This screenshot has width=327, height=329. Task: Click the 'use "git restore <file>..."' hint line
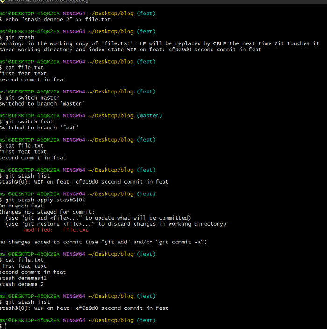point(116,224)
